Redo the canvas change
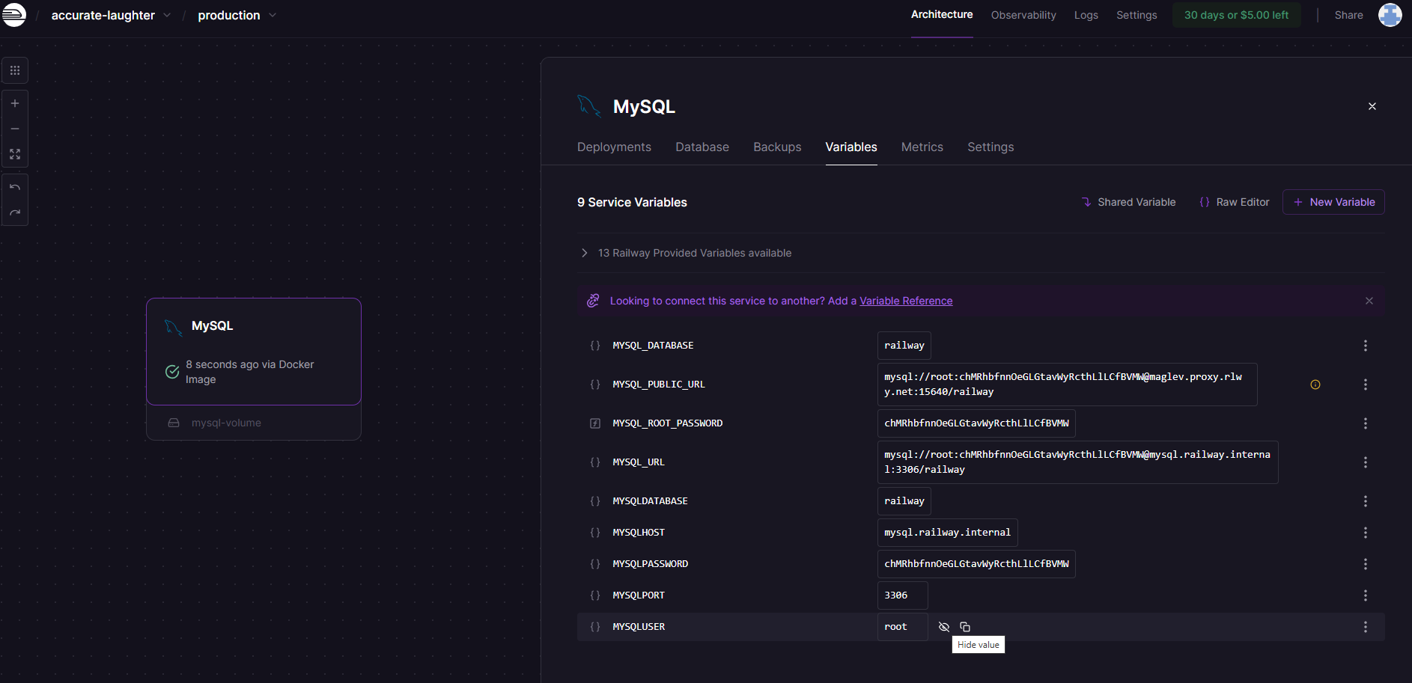Viewport: 1412px width, 683px height. [x=15, y=212]
